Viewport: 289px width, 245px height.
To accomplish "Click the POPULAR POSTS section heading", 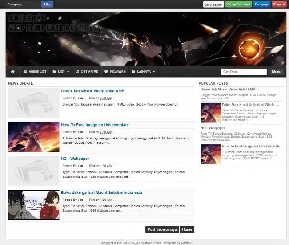I will pyautogui.click(x=213, y=83).
